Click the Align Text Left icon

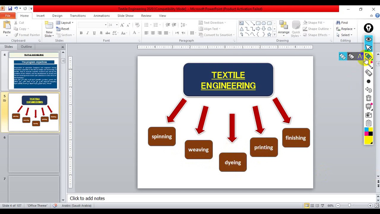tap(146, 33)
